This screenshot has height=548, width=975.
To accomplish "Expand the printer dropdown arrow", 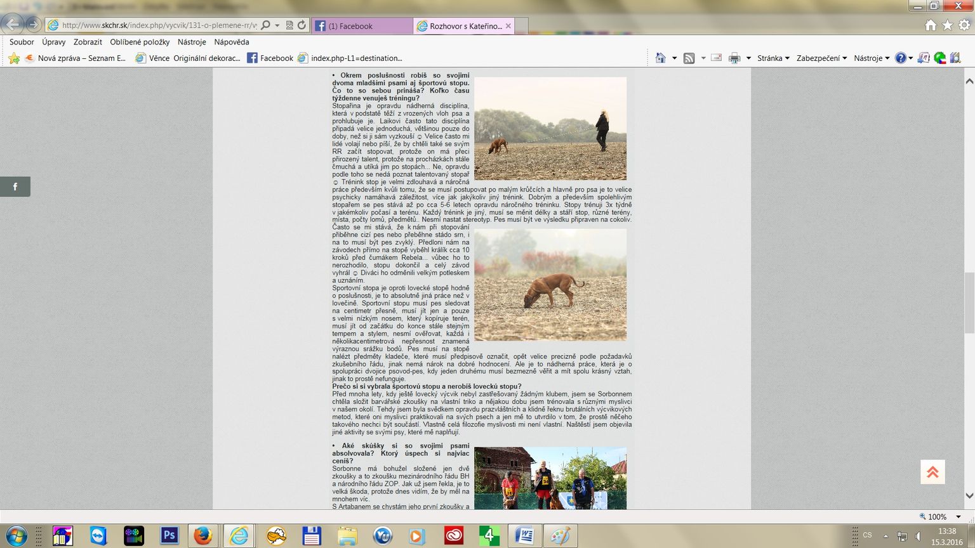I will 748,58.
